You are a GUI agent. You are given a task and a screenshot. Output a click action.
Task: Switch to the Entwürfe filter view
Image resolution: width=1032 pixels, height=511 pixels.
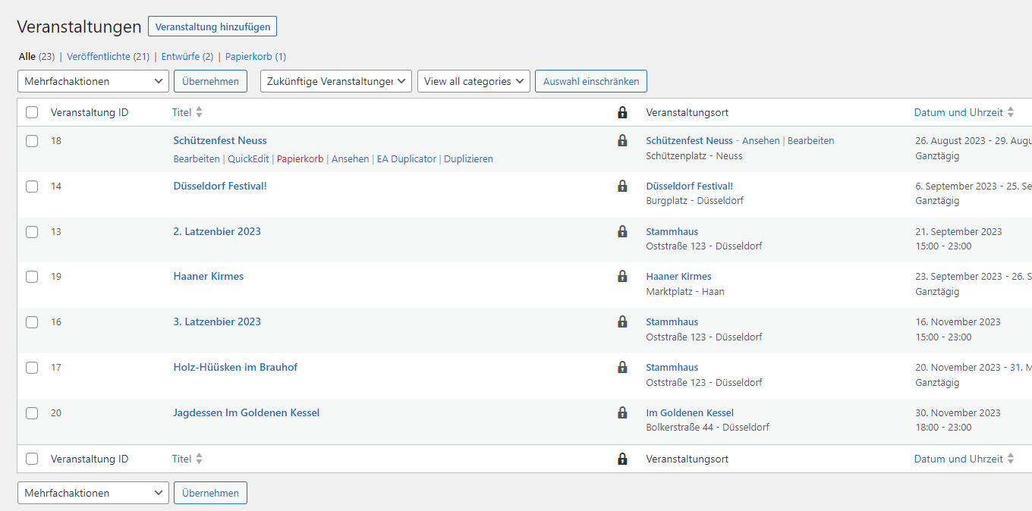pyautogui.click(x=181, y=56)
